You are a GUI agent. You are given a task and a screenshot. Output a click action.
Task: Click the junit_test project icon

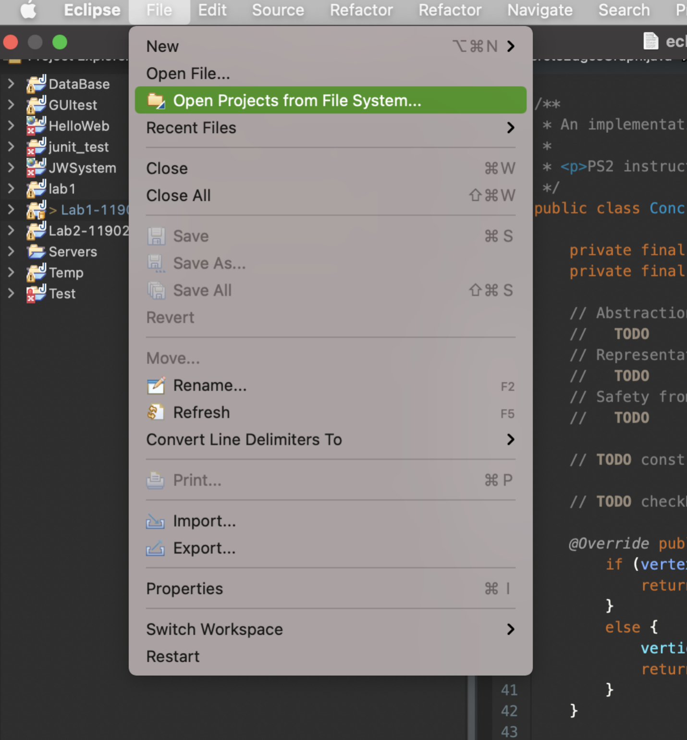click(x=36, y=147)
